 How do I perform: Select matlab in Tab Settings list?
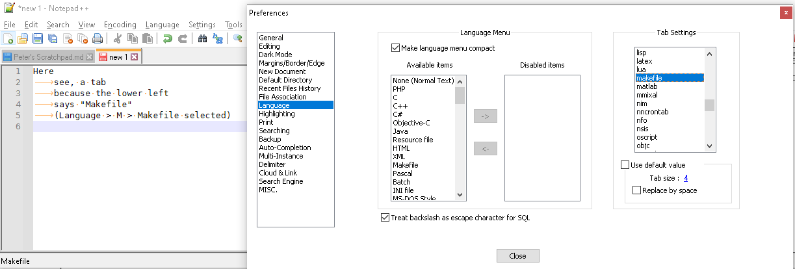tap(670, 86)
